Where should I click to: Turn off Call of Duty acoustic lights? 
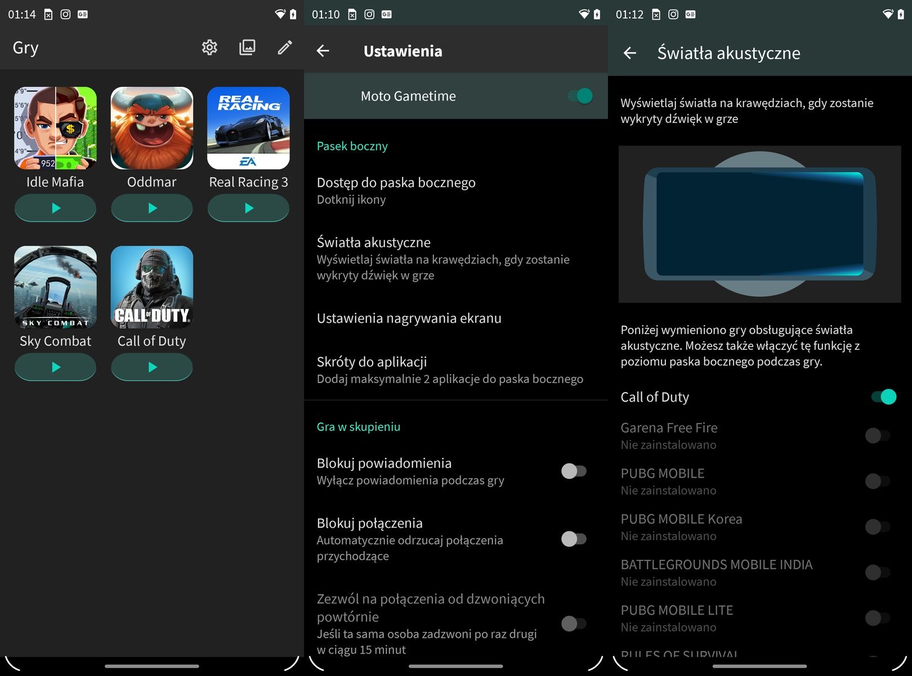tap(883, 397)
